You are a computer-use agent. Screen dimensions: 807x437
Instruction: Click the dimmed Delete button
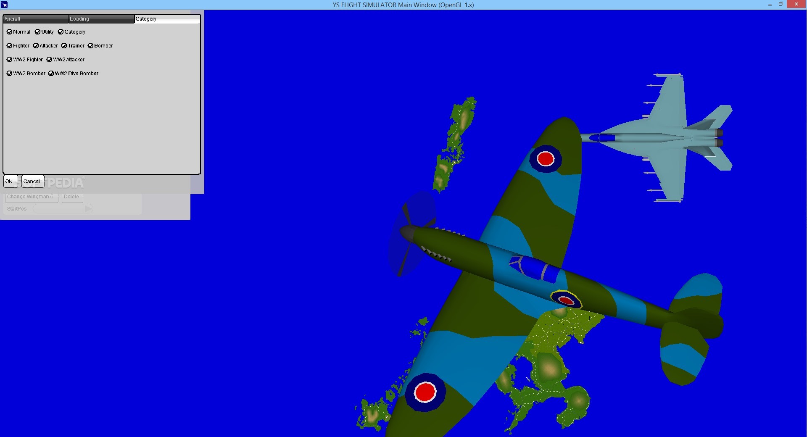click(x=72, y=197)
